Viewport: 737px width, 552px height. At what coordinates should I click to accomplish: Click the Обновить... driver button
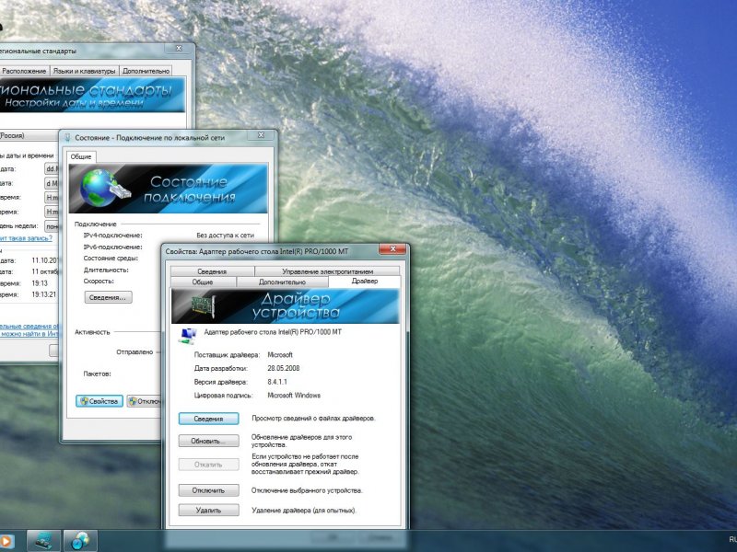(209, 442)
